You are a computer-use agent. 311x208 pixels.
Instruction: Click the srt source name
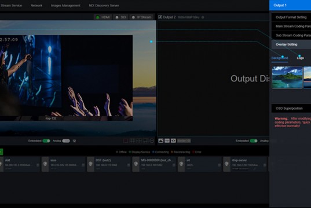[x=188, y=160]
